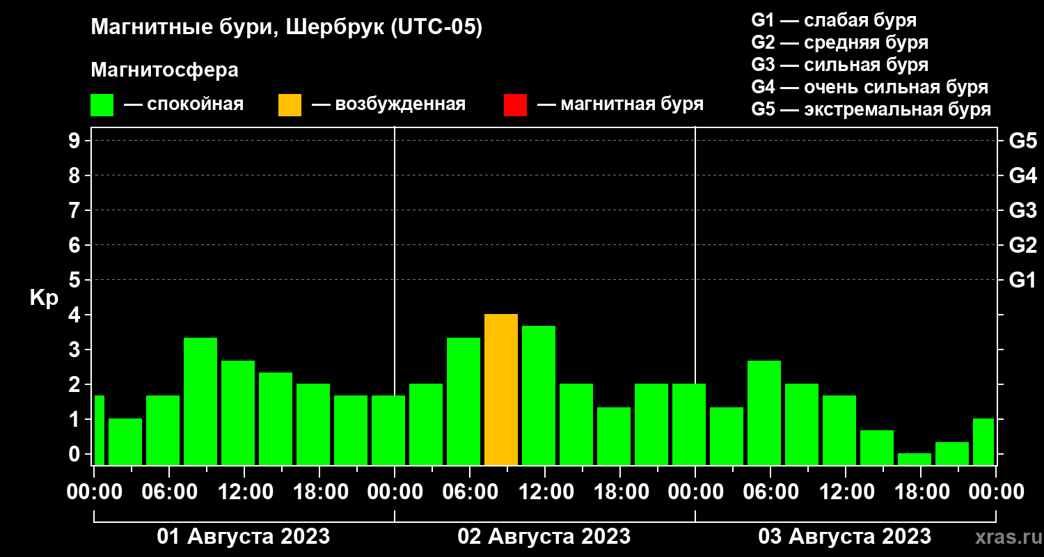1044x557 pixels.
Task: Click the G1 label on right axis
Action: click(x=1022, y=280)
